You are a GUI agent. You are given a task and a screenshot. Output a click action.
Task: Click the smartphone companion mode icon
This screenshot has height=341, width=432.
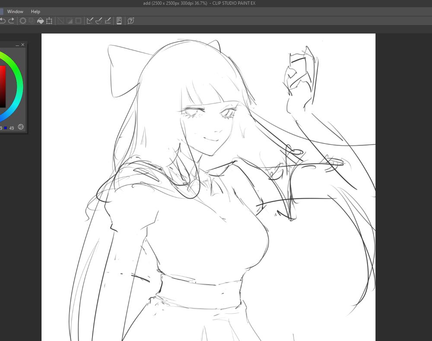pyautogui.click(x=119, y=21)
